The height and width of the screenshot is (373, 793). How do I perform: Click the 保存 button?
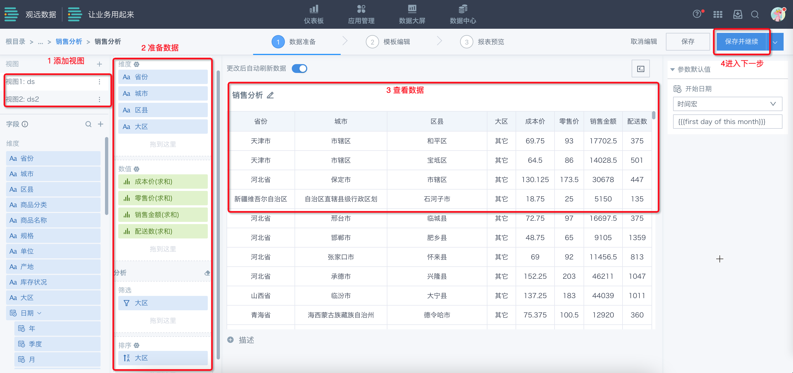point(687,41)
